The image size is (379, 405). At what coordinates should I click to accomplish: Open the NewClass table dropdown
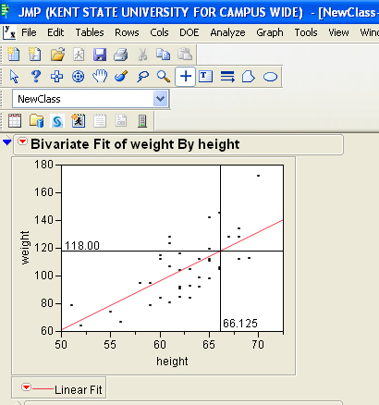click(160, 99)
